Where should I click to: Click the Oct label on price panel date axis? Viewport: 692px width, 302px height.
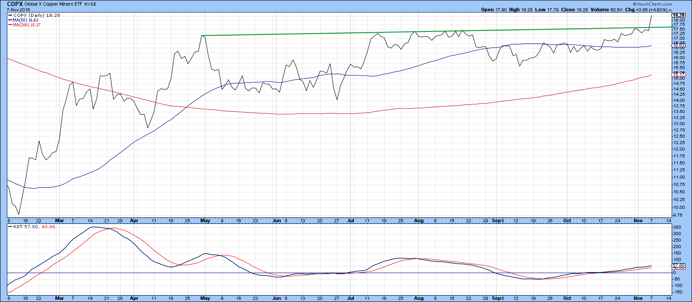[x=567, y=220]
